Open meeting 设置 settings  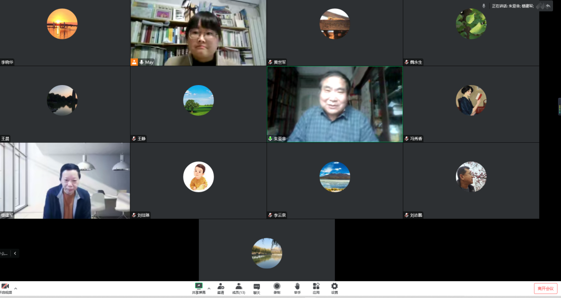[x=334, y=288]
